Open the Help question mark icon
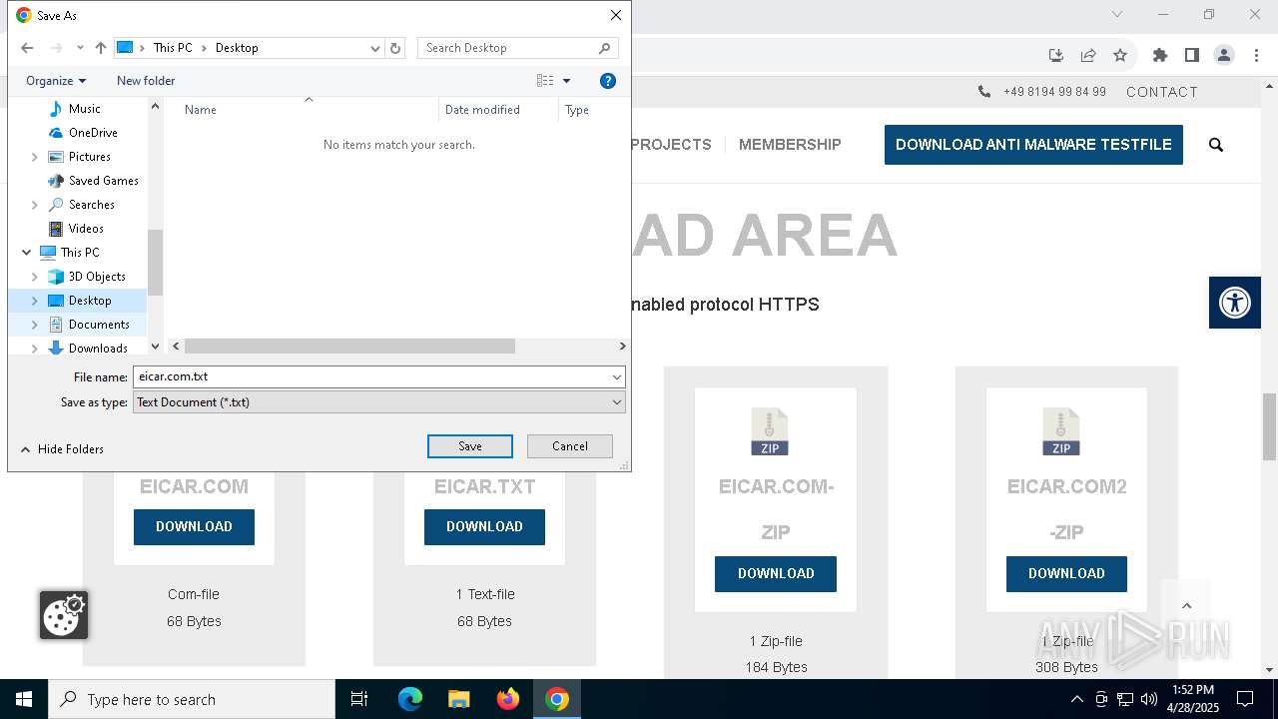Screen dimensions: 1278x719 click(608, 81)
